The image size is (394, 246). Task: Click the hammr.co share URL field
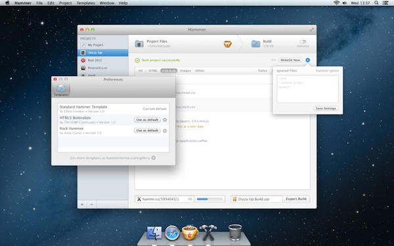(164, 199)
